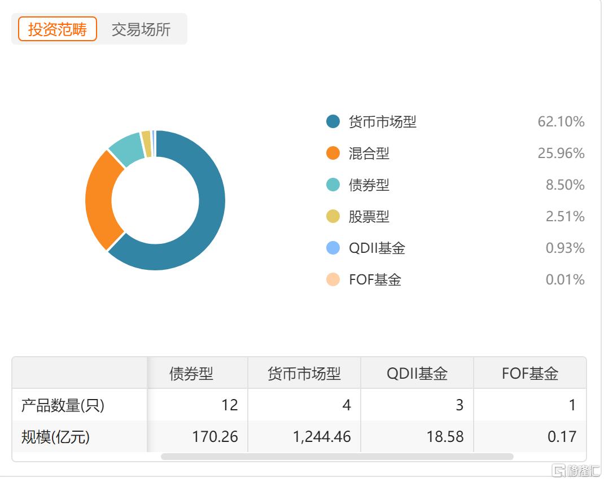Click the yellow donut chart sliver
This screenshot has width=604, height=482.
[147, 144]
